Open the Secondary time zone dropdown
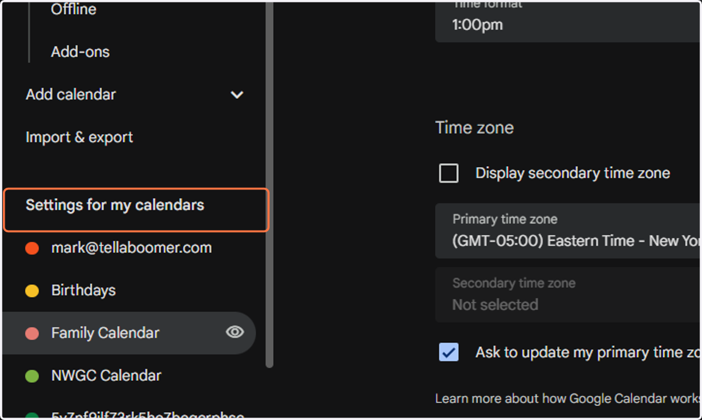The image size is (702, 420). [x=568, y=295]
